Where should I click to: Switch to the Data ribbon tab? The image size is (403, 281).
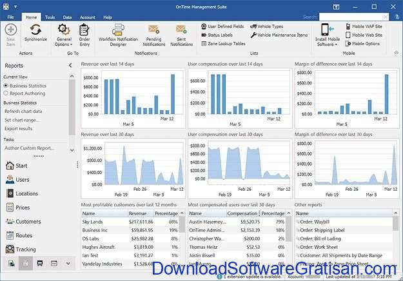point(67,17)
